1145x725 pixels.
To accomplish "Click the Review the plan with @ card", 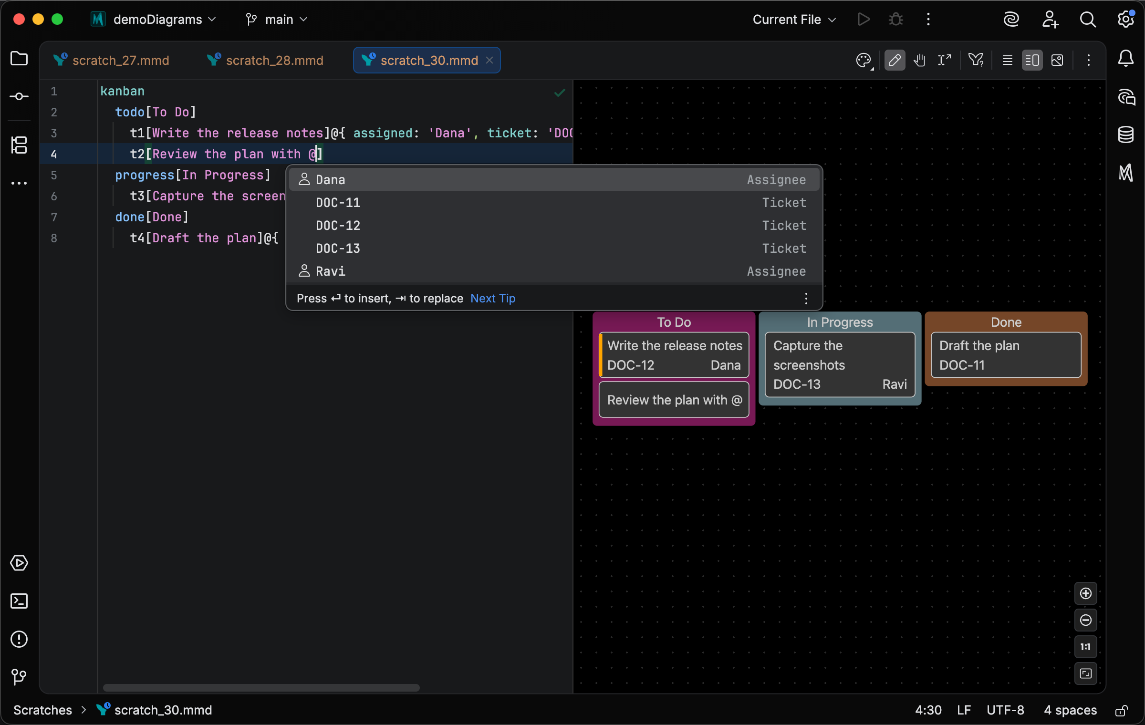I will click(x=674, y=400).
